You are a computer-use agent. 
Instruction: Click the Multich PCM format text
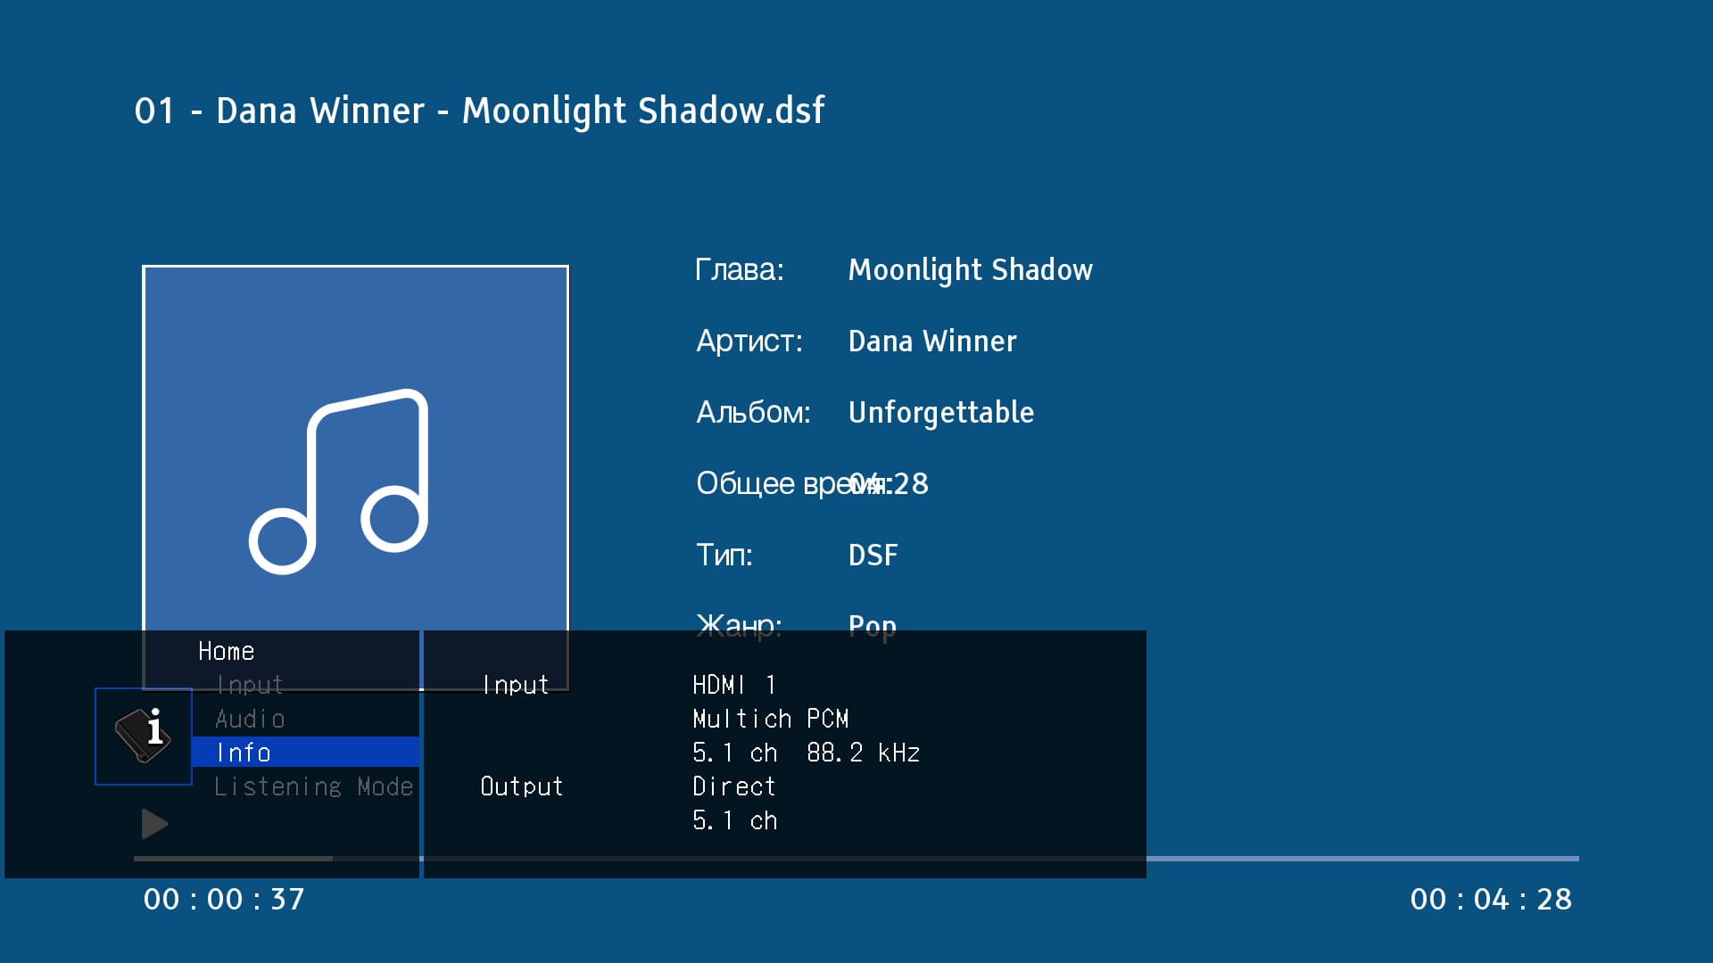[x=770, y=719]
